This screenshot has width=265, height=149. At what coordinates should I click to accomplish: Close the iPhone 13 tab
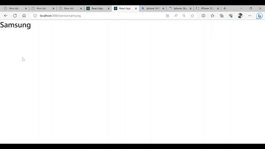[x=218, y=8]
